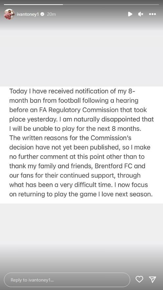Image resolution: width=163 pixels, height=290 pixels.
Task: Like the story with the heart icon
Action: click(139, 279)
